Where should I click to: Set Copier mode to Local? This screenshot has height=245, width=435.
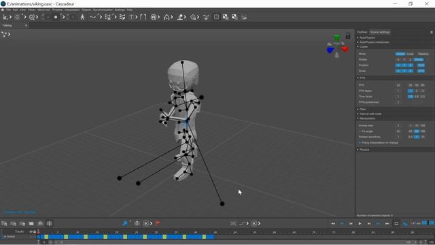pos(410,54)
